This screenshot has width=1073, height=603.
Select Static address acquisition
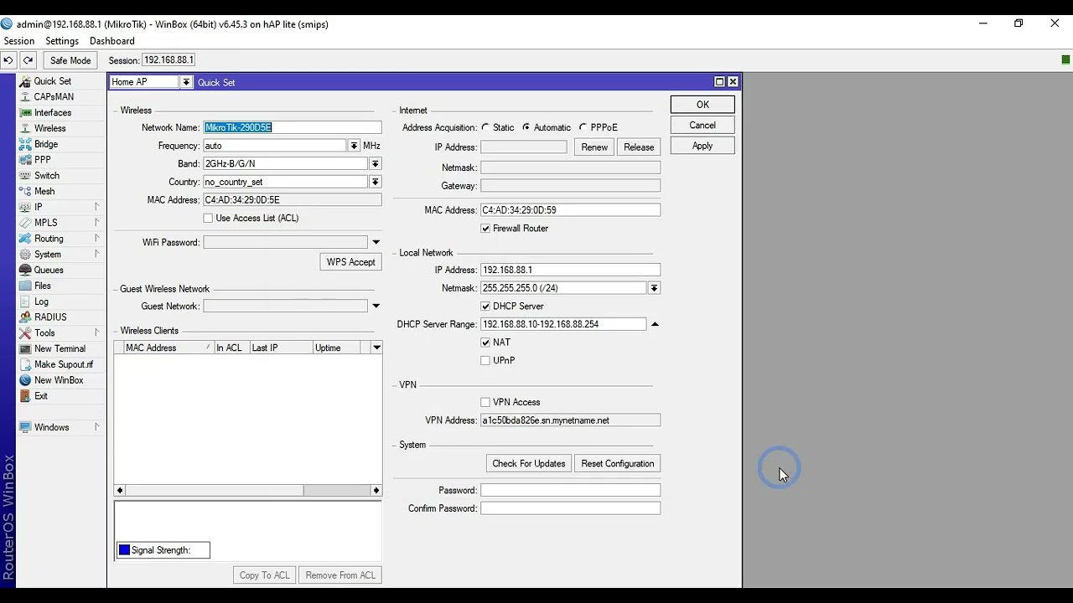click(485, 127)
